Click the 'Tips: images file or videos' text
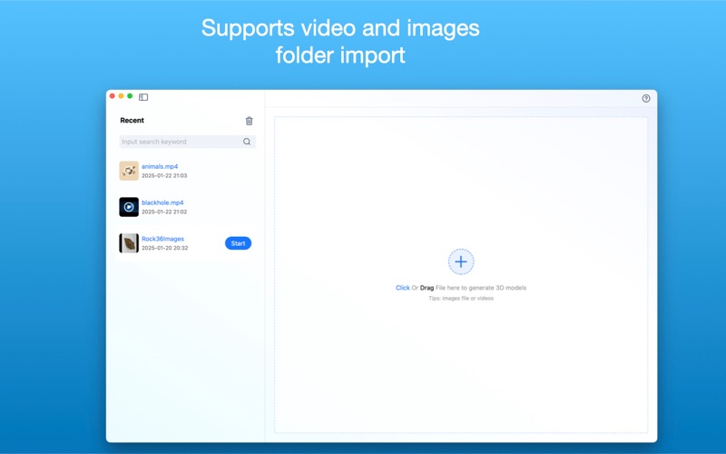Viewport: 726px width, 454px height. [461, 299]
